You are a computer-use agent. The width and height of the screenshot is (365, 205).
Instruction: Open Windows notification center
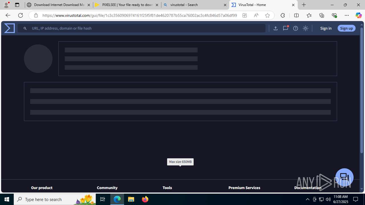tap(356, 199)
